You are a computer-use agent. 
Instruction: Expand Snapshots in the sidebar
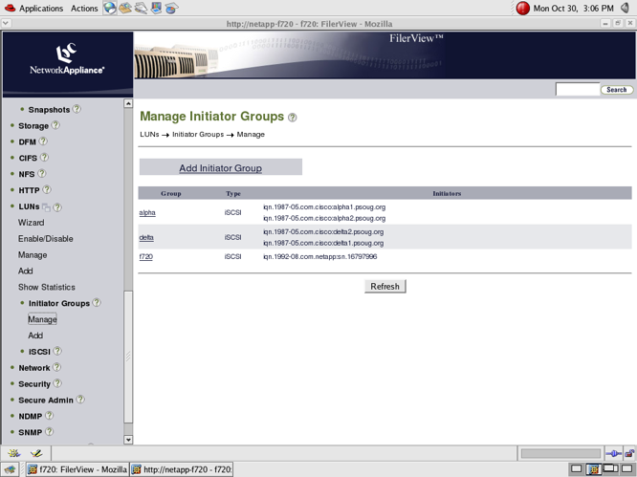click(49, 110)
